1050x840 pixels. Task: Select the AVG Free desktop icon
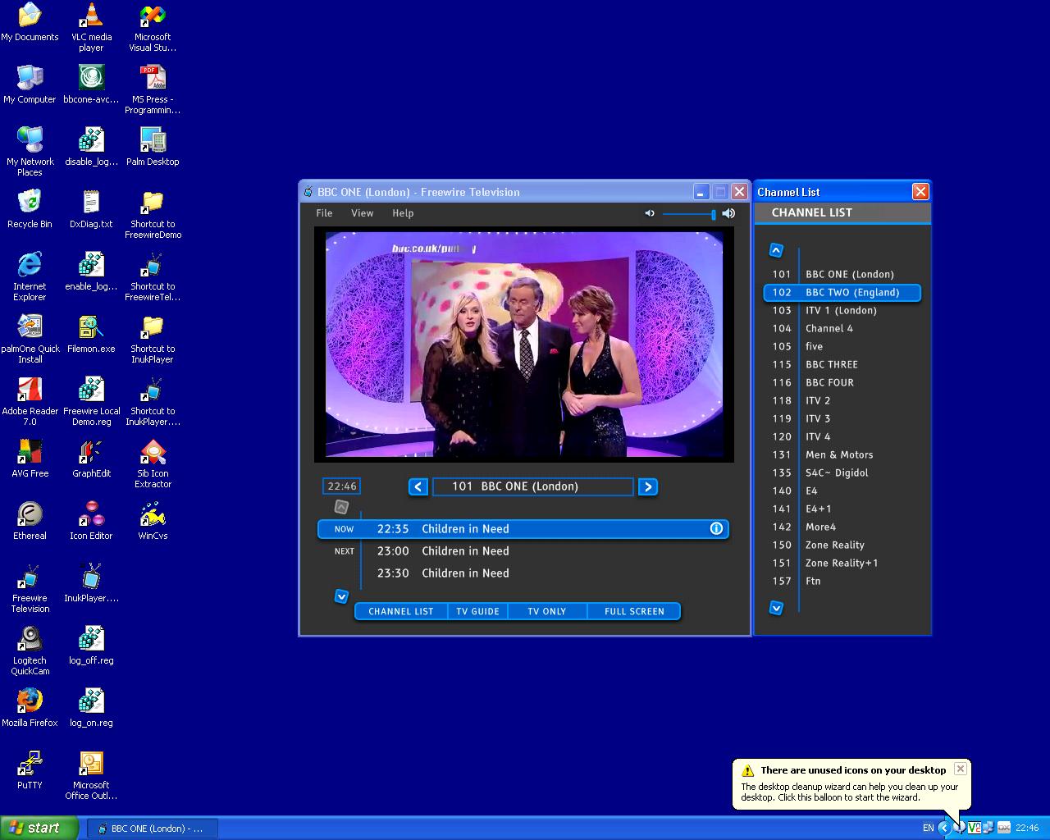click(30, 459)
